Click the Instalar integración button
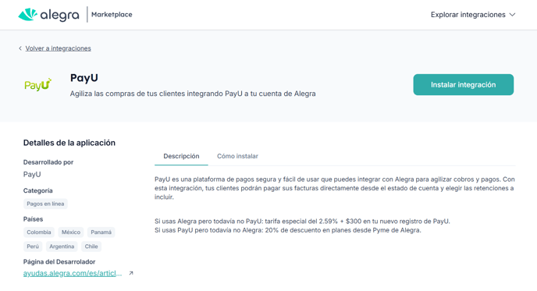This screenshot has width=537, height=291. (x=463, y=84)
